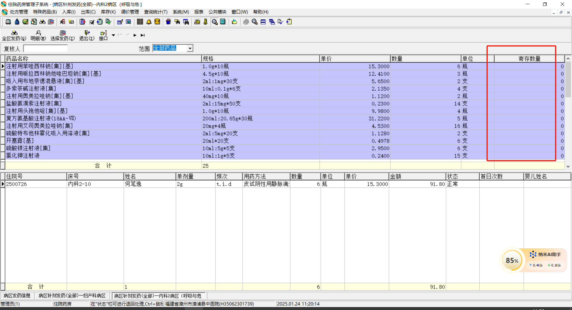Viewport: 572px width, 310px height.
Task: Click the teal X box toolbar icon
Action: point(223,22)
